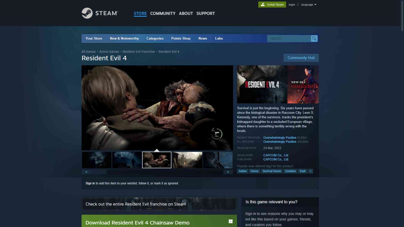The width and height of the screenshot is (404, 227).
Task: Go to the ABOUT page
Action: tap(186, 13)
